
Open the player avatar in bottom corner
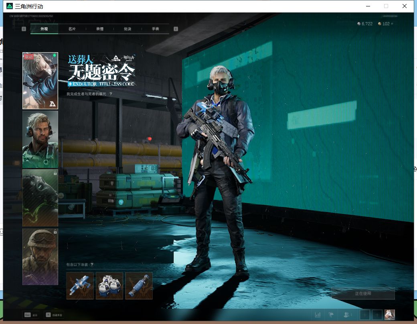(x=390, y=315)
